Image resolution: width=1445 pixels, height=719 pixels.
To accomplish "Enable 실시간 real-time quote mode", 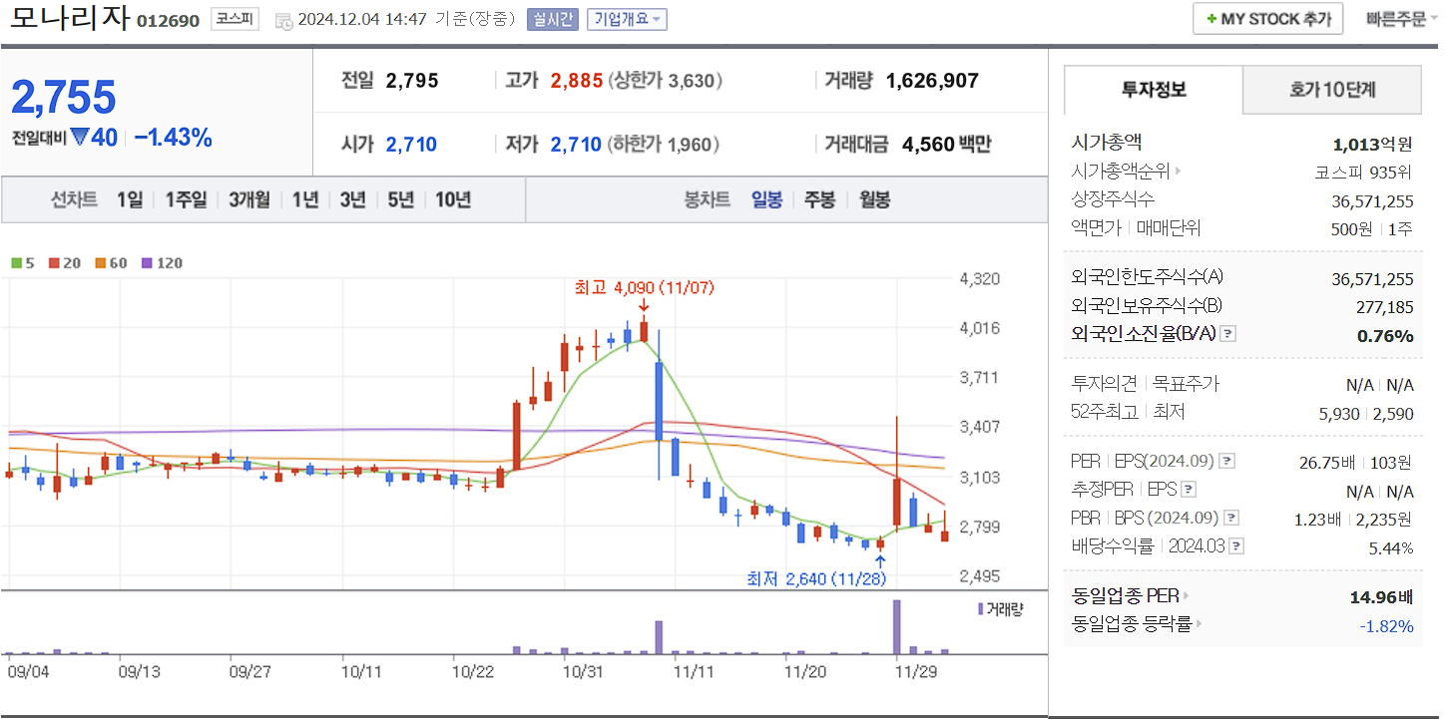I will point(551,18).
